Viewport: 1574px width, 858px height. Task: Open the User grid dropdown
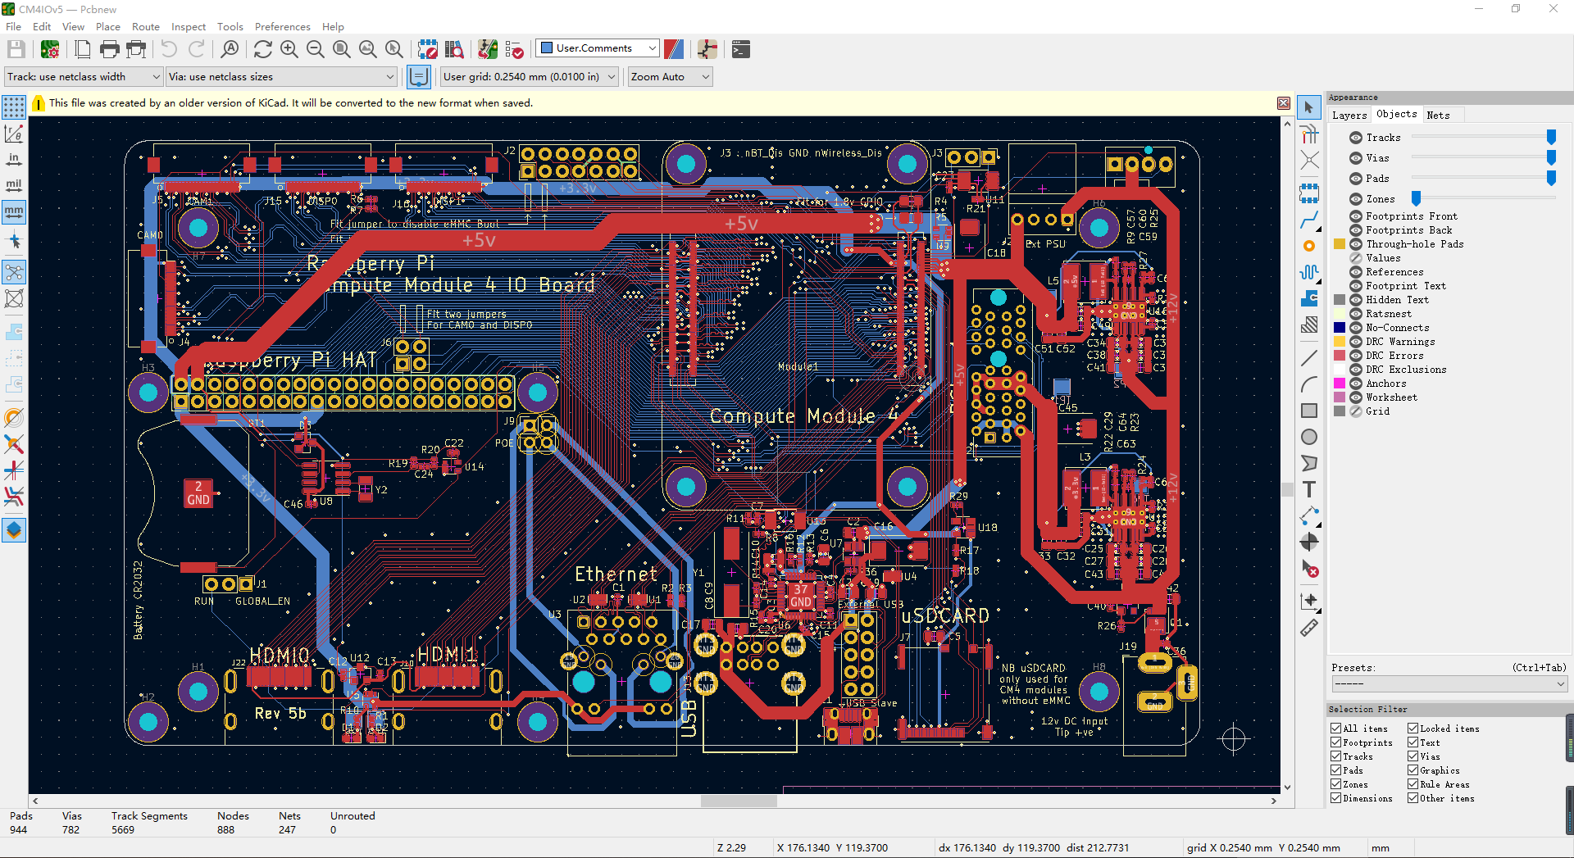(x=529, y=77)
